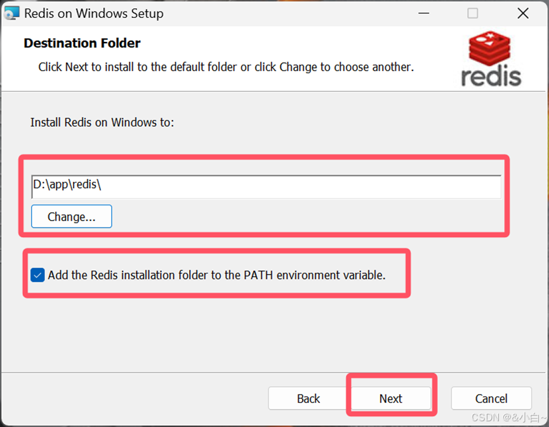549x427 pixels.
Task: Click the 'Destination Folder' heading text
Action: [x=82, y=43]
